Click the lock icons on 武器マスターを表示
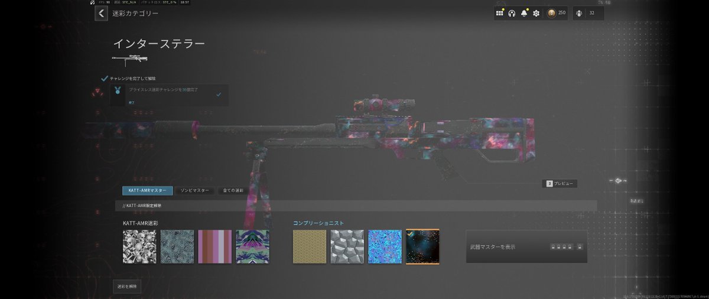The height and width of the screenshot is (299, 709). pos(567,246)
